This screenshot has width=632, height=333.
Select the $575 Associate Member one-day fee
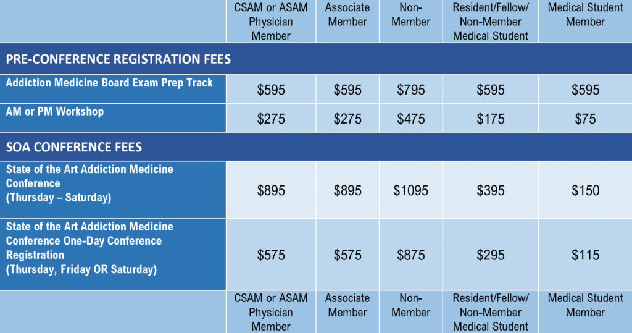pos(347,255)
